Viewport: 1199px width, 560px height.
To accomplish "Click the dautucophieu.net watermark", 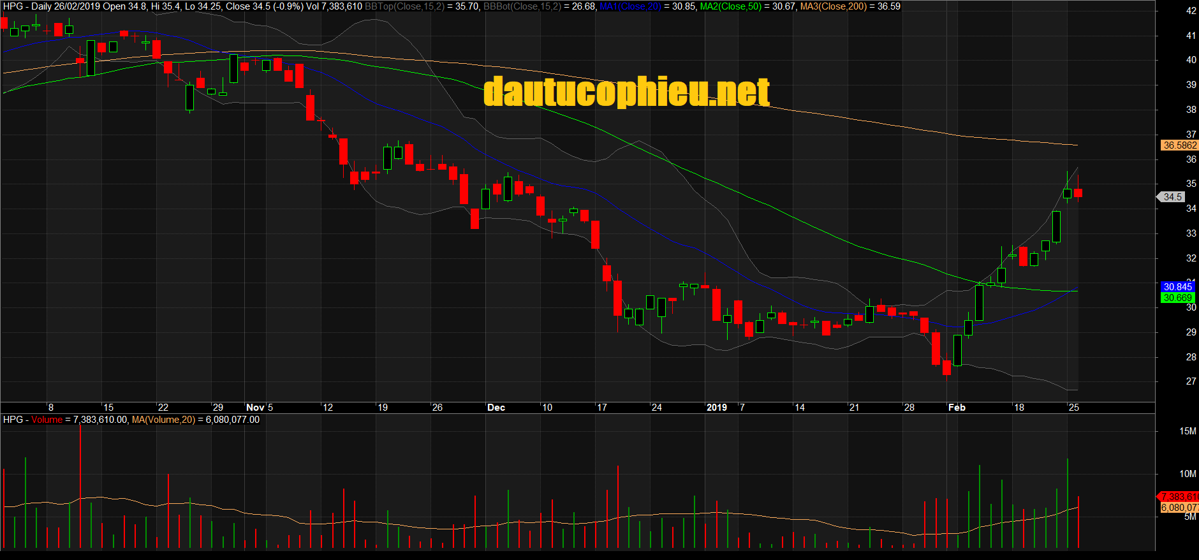I will [626, 92].
